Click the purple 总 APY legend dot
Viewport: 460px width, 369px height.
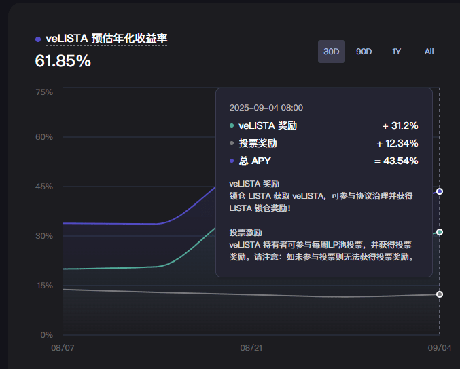(232, 161)
